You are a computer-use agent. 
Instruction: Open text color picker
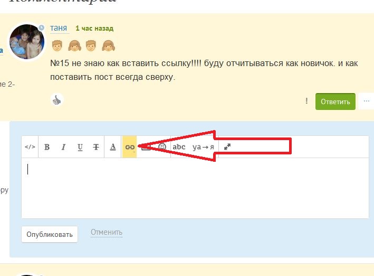(x=113, y=147)
